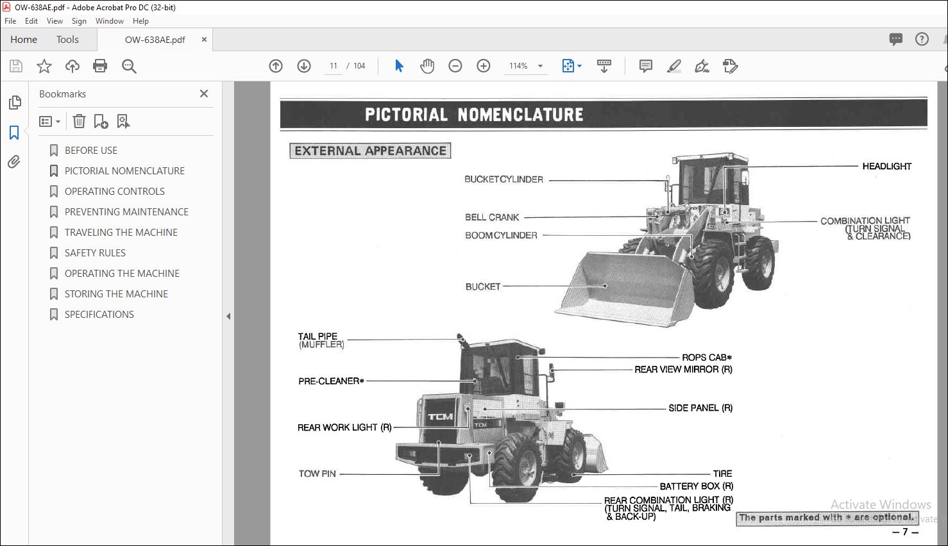Click the TOW PIN label

click(x=317, y=474)
